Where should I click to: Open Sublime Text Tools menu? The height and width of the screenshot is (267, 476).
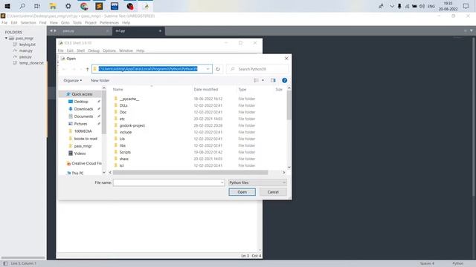pyautogui.click(x=77, y=23)
